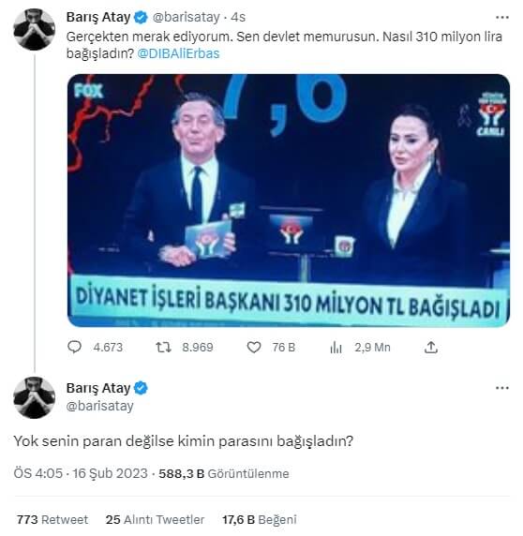
Task: Open the Barış Atay name on second tweet
Action: 98,388
